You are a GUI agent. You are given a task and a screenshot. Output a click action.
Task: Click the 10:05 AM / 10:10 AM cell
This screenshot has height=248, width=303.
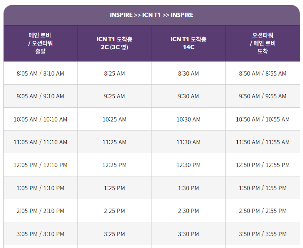pyautogui.click(x=40, y=119)
